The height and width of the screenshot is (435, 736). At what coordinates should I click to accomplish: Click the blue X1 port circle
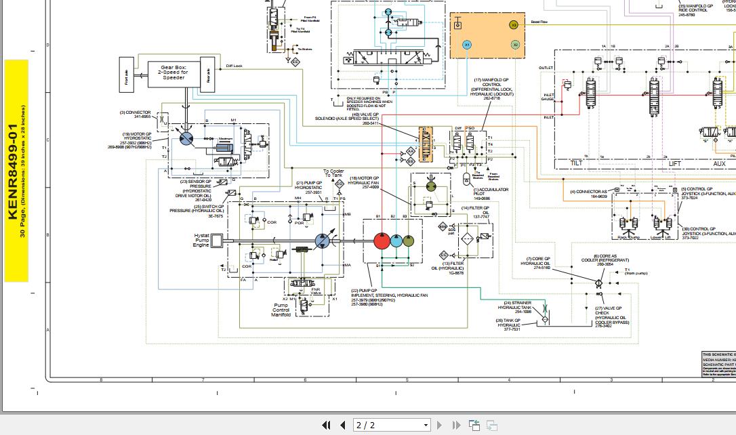[467, 45]
